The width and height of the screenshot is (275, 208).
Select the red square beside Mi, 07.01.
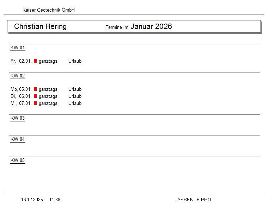pyautogui.click(x=35, y=103)
